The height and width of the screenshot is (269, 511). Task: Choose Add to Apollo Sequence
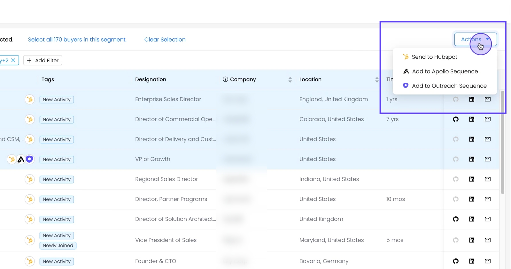445,71
